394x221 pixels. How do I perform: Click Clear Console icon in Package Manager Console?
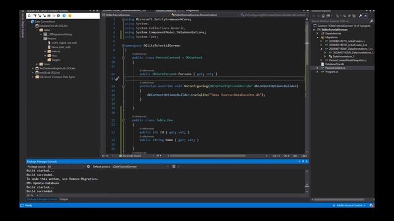174,166
